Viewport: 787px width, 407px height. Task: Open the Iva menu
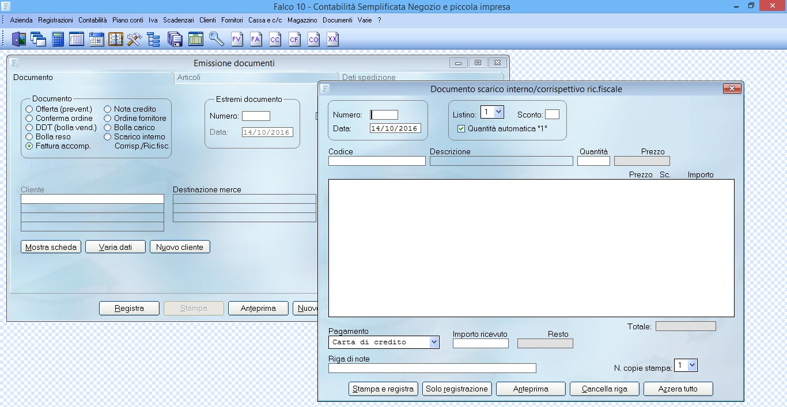pos(153,20)
